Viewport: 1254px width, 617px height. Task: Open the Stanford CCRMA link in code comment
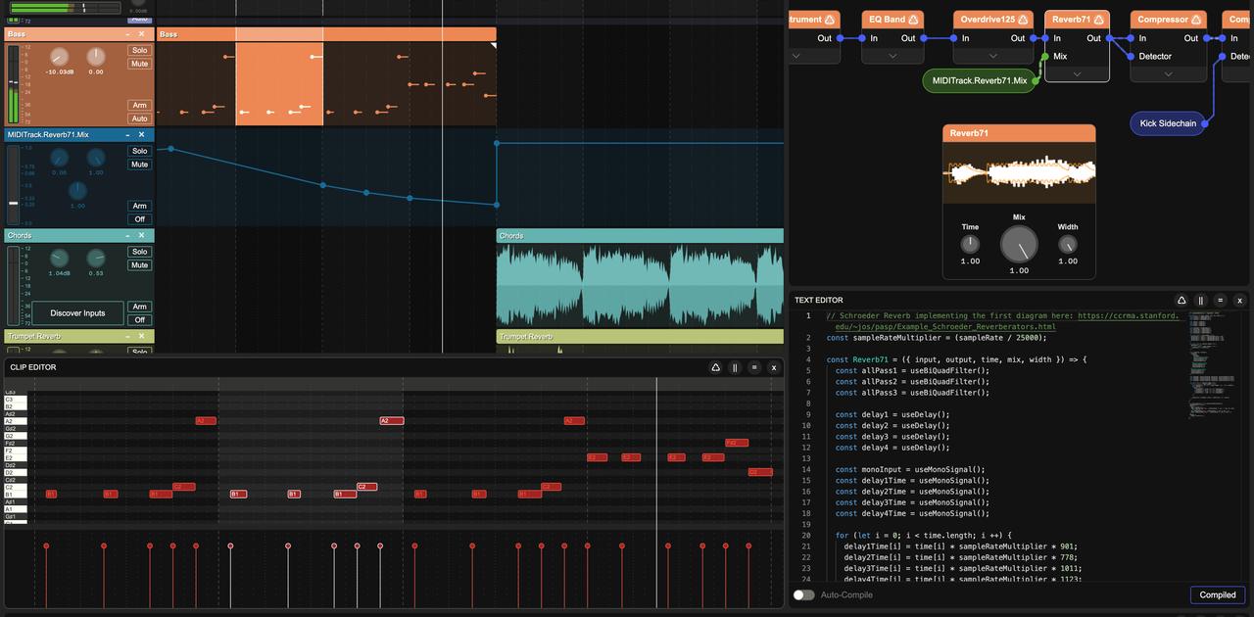click(1127, 316)
